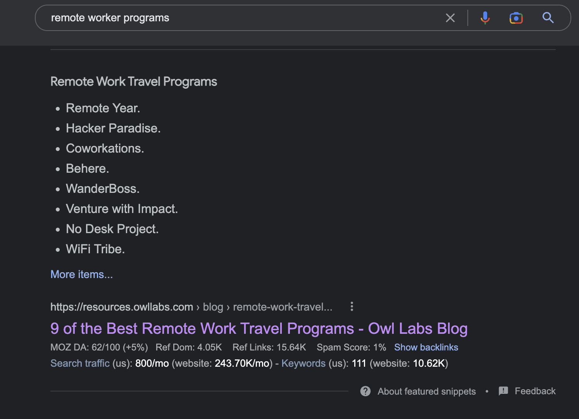Click the 'MOZ DA: 62/100' metric
This screenshot has width=579, height=419.
[99, 347]
